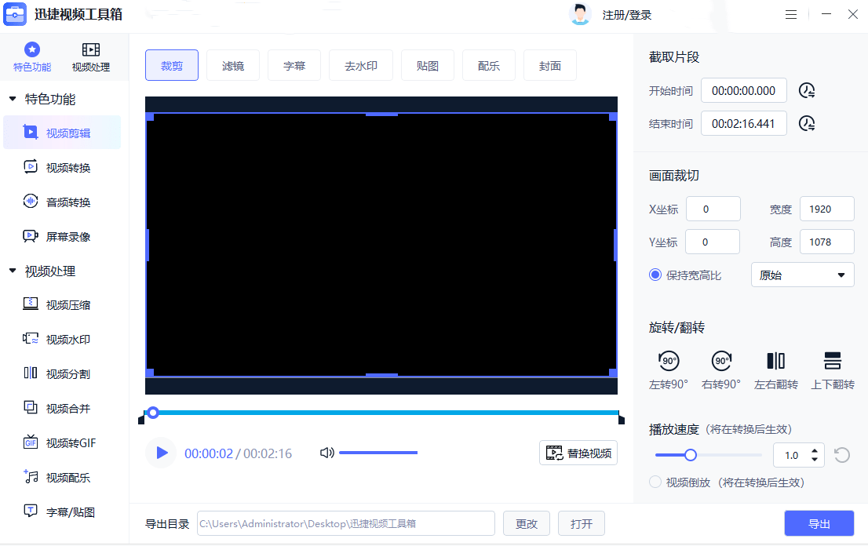Collapse the 视频处理 section
Screen dimensions: 868x546
pos(13,271)
